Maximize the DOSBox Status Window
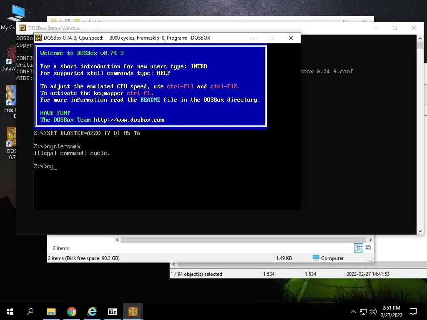The width and height of the screenshot is (427, 320). tap(395, 28)
